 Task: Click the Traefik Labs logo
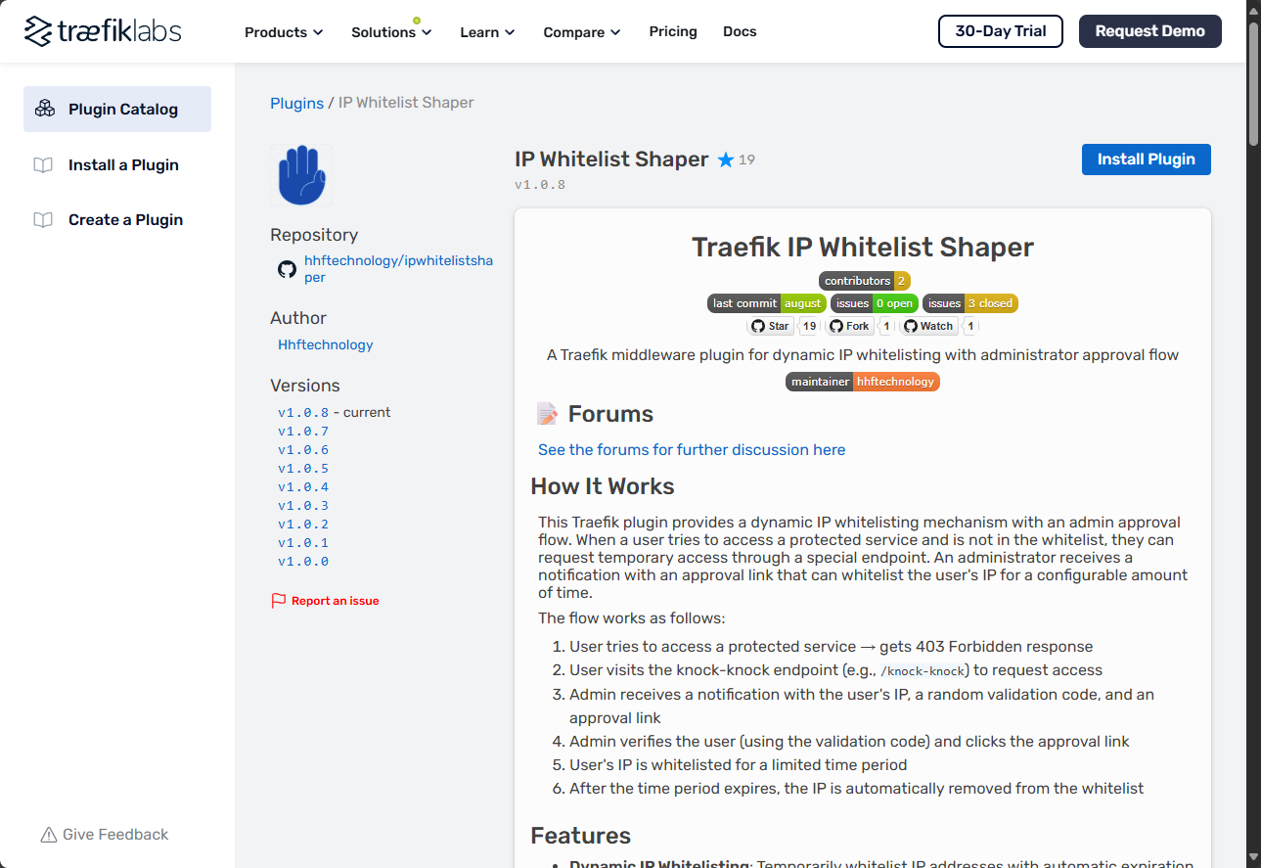[103, 31]
